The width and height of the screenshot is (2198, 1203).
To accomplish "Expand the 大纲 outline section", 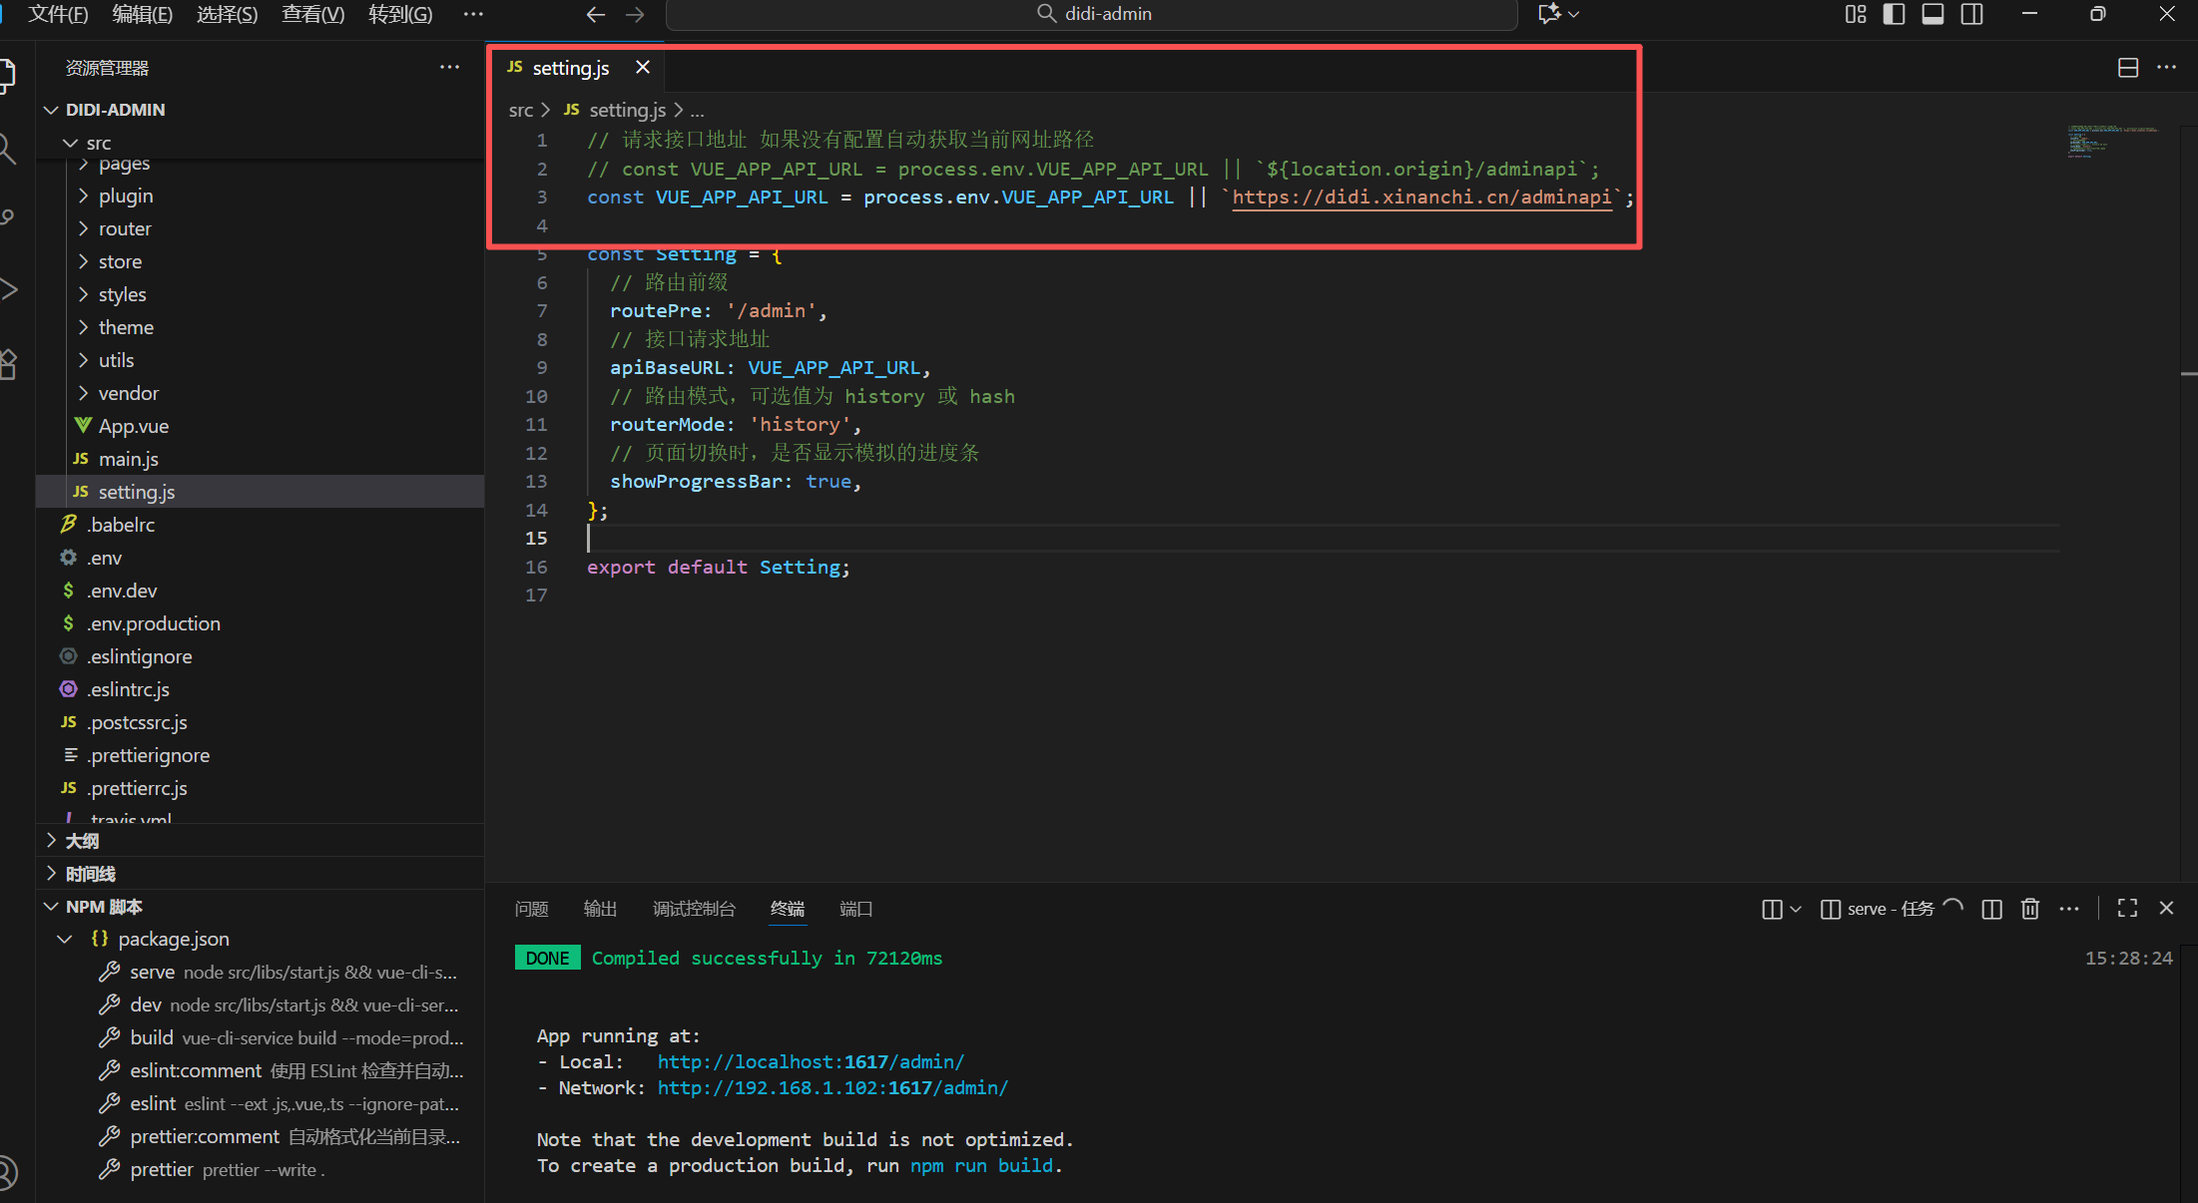I will [82, 841].
